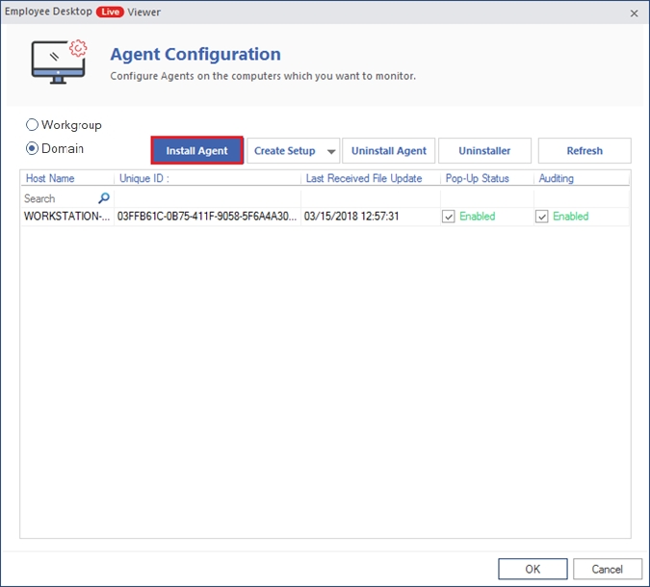Sort by Unique ID column header
650x587 pixels.
pos(143,178)
